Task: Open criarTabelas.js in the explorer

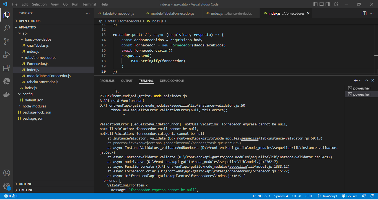Action: click(x=54, y=45)
